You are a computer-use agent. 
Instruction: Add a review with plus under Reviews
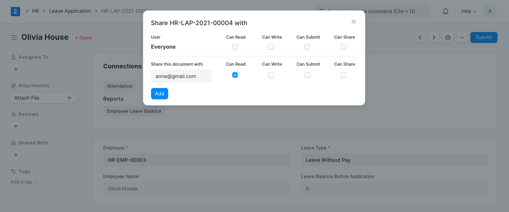[x=15, y=126]
